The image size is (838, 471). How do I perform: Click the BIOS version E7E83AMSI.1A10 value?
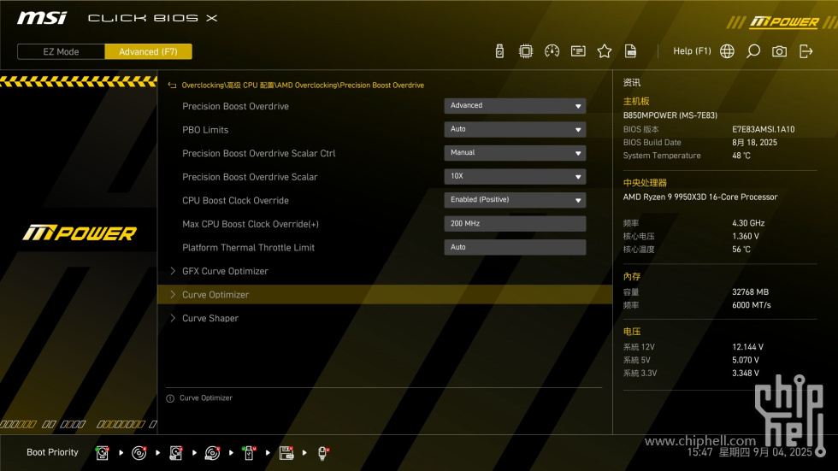coord(763,129)
